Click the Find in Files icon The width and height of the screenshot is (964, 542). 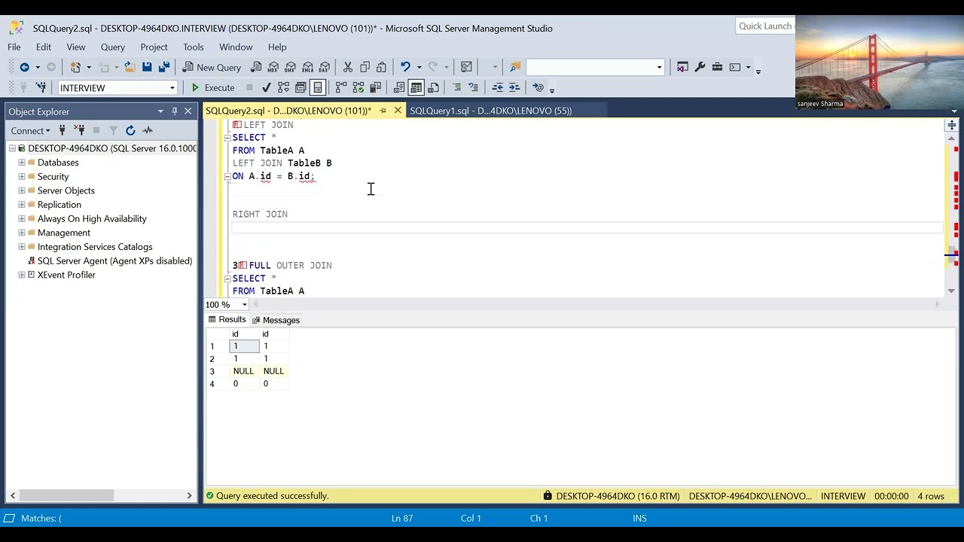click(515, 67)
